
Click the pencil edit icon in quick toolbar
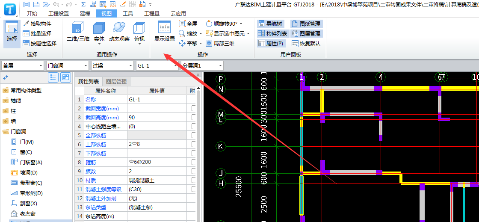click(123, 4)
